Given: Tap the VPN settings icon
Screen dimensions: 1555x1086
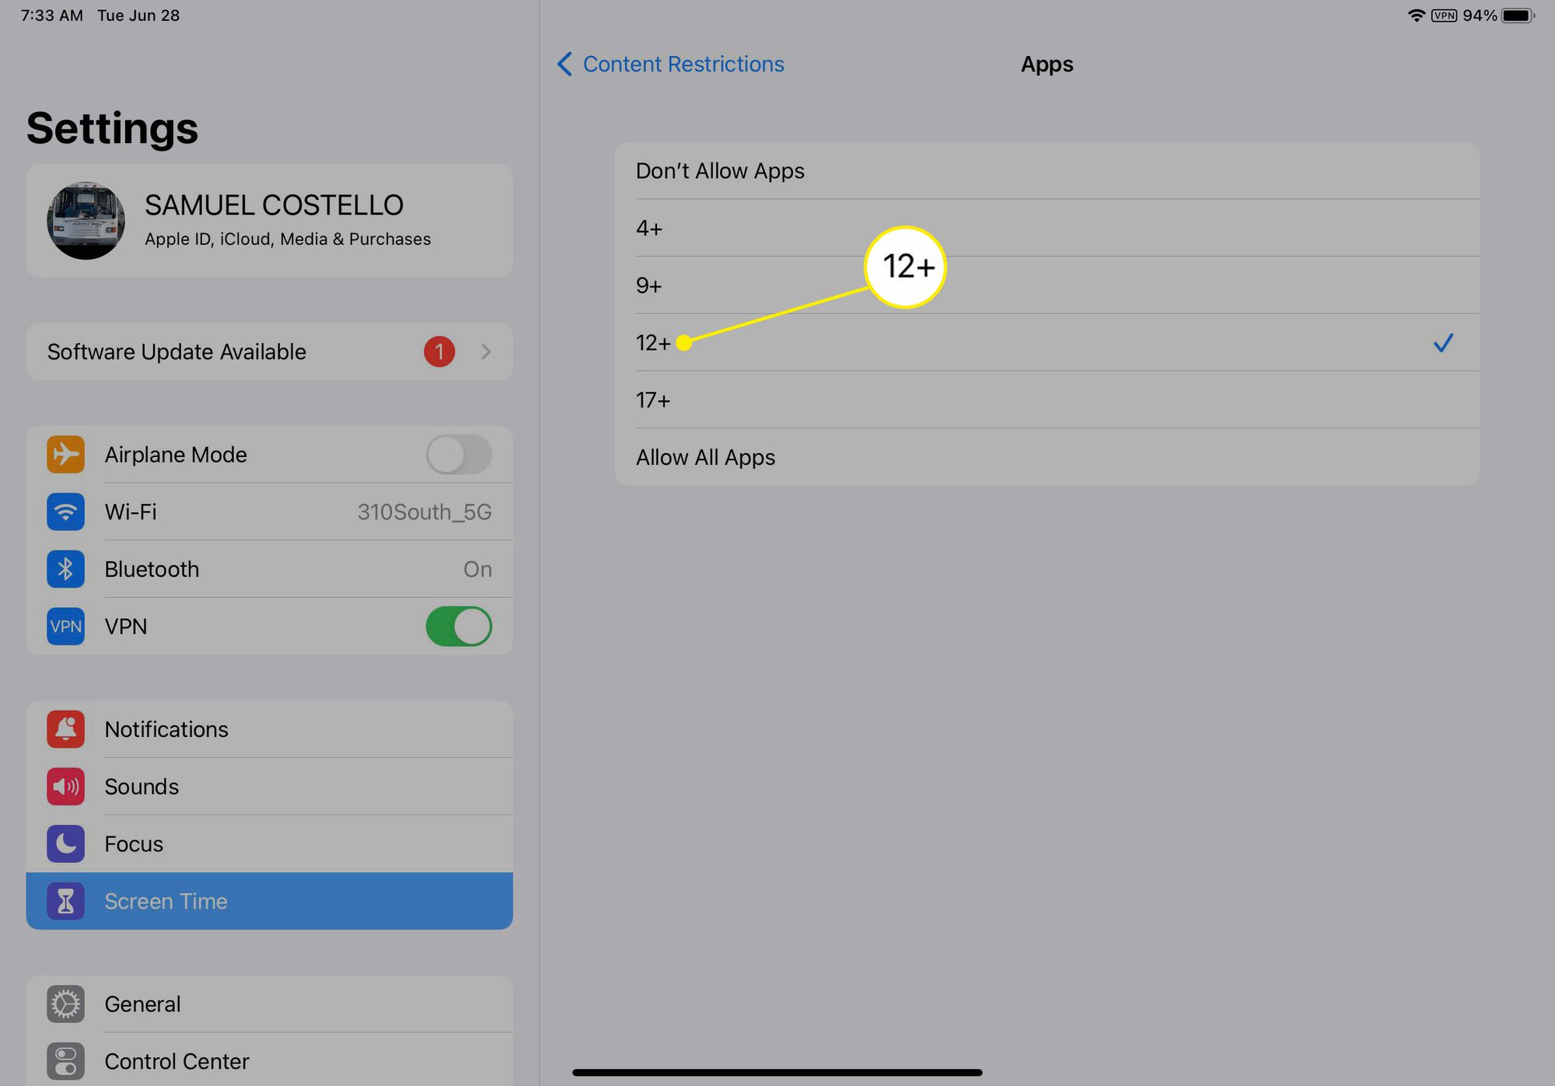Looking at the screenshot, I should 65,627.
